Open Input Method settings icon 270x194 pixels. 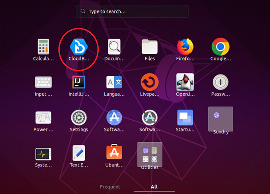pos(43,82)
